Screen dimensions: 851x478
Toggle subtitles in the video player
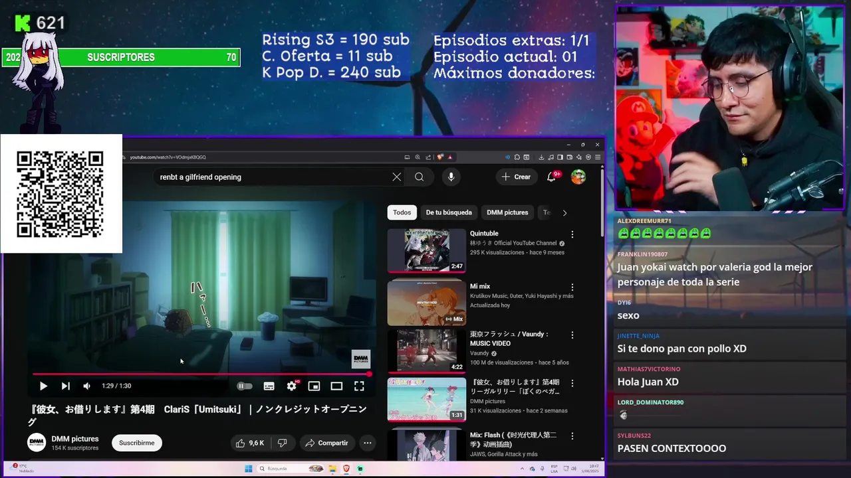pos(269,386)
